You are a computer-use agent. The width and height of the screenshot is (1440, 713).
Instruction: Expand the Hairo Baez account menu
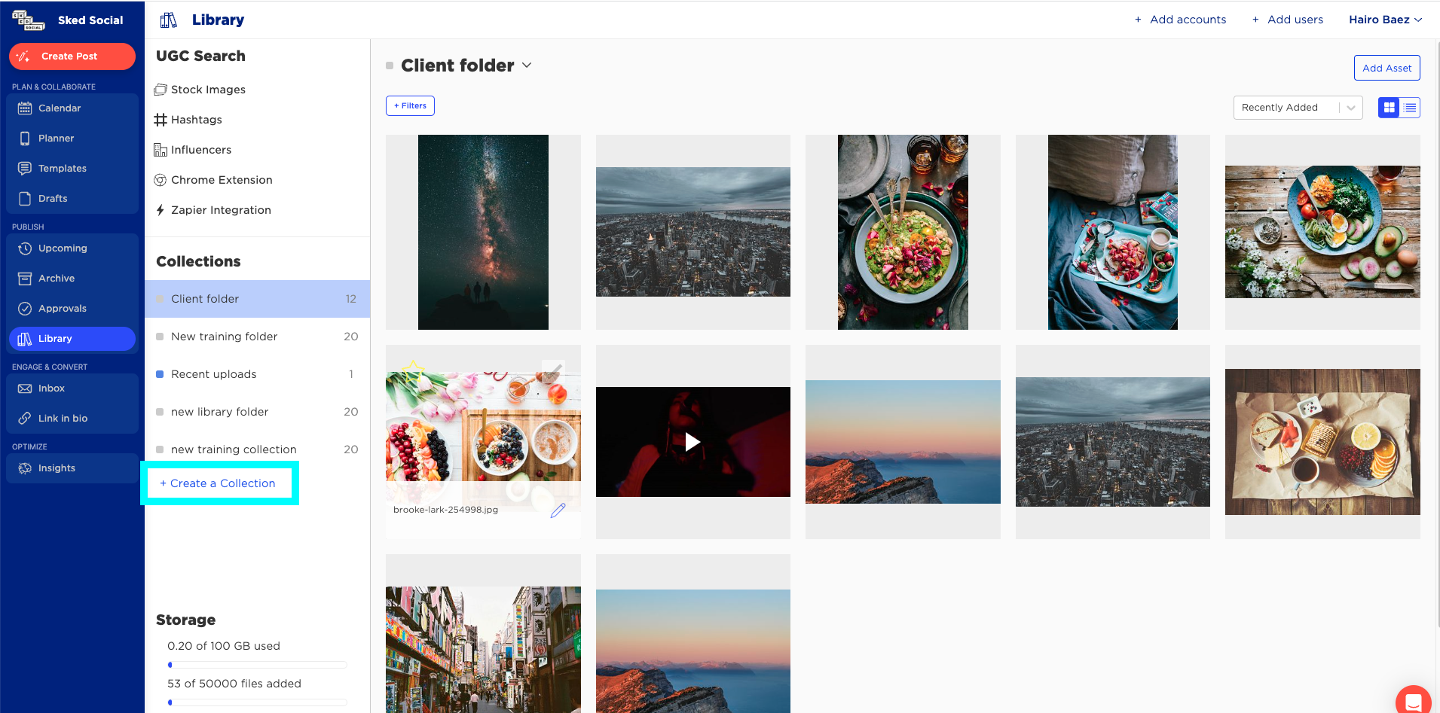point(1385,20)
